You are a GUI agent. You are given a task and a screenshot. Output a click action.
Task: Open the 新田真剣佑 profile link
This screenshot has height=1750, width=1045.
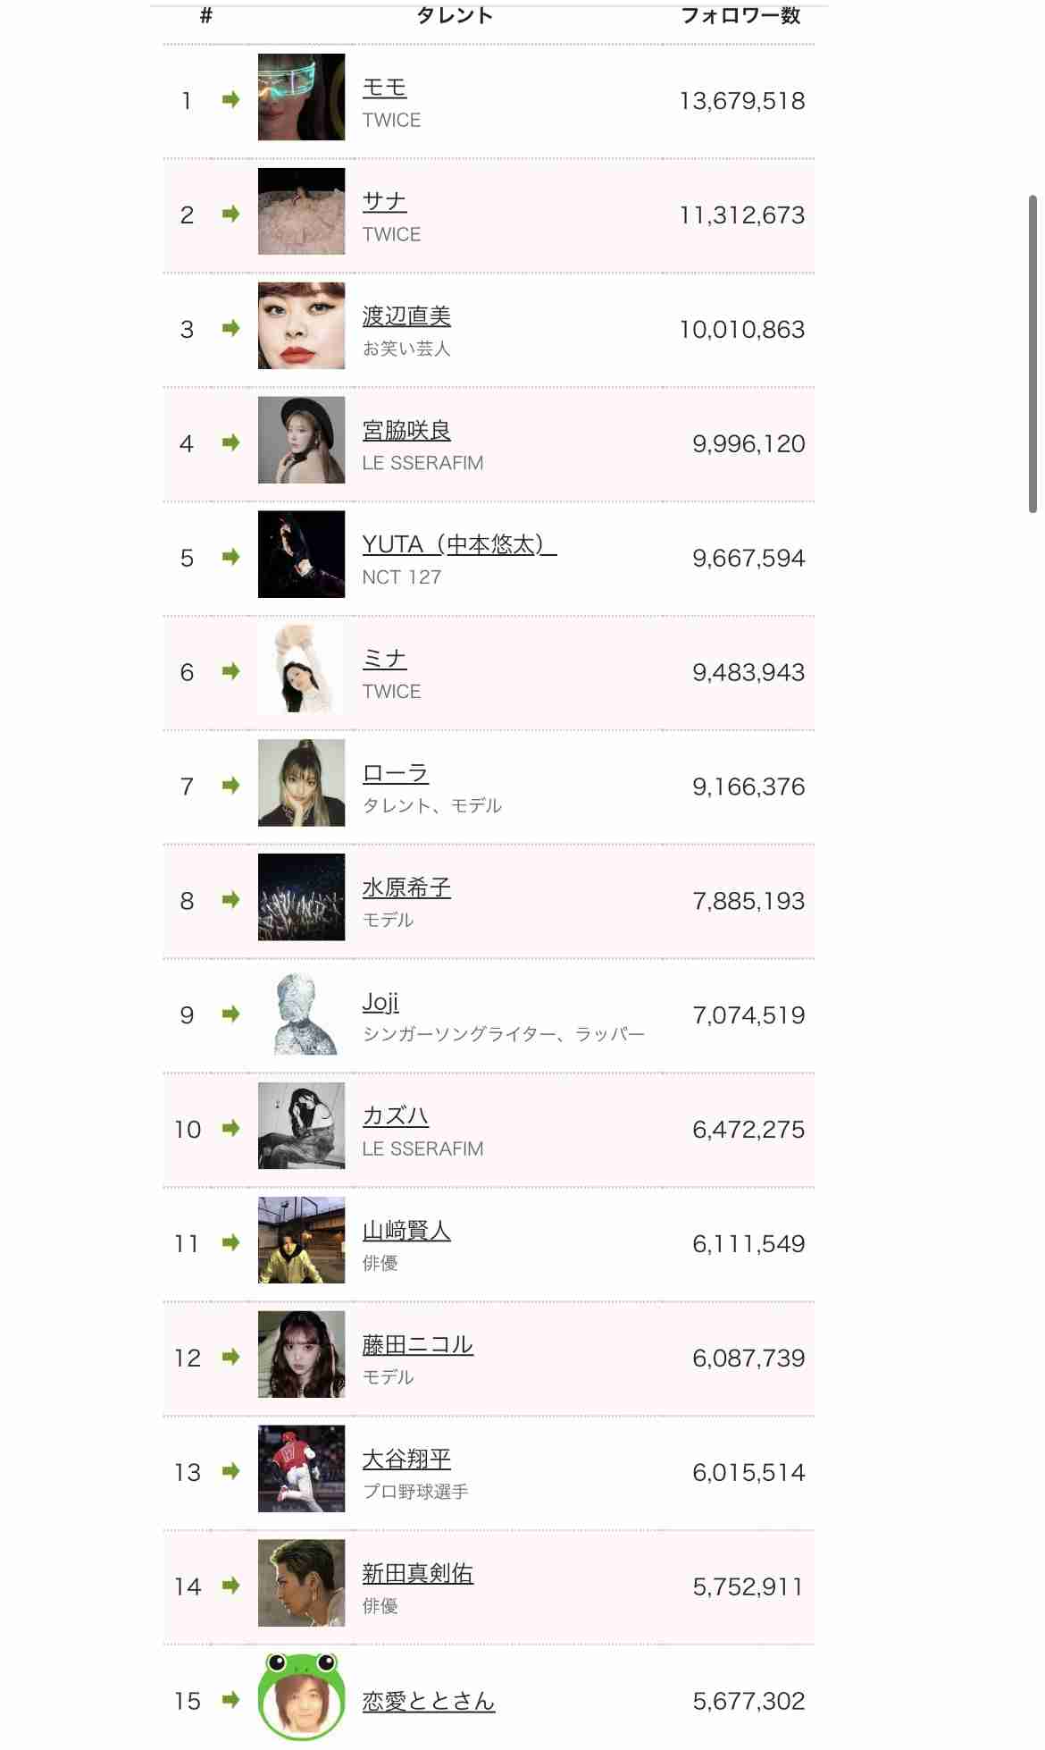tap(417, 1573)
